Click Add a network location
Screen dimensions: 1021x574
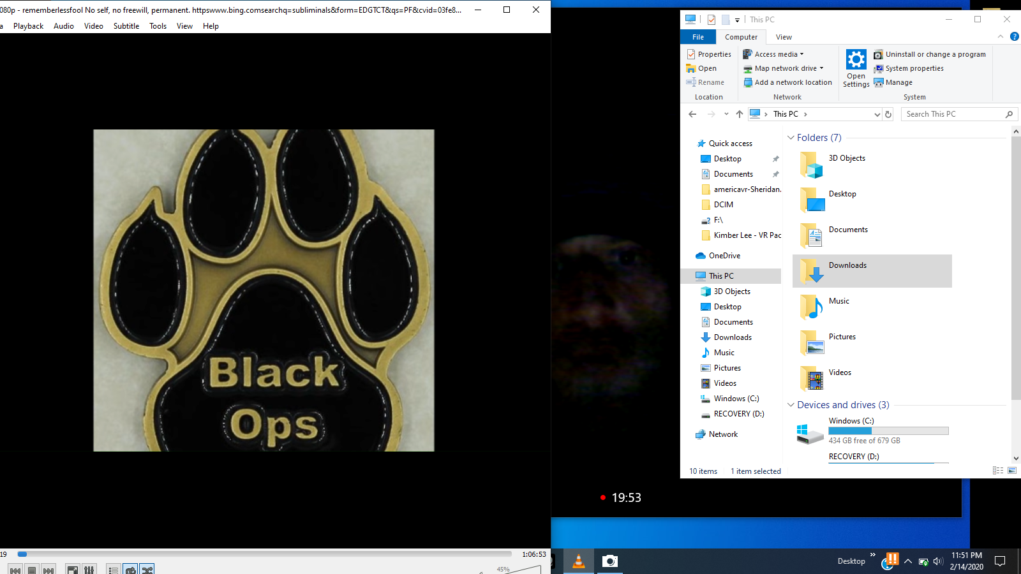point(788,82)
